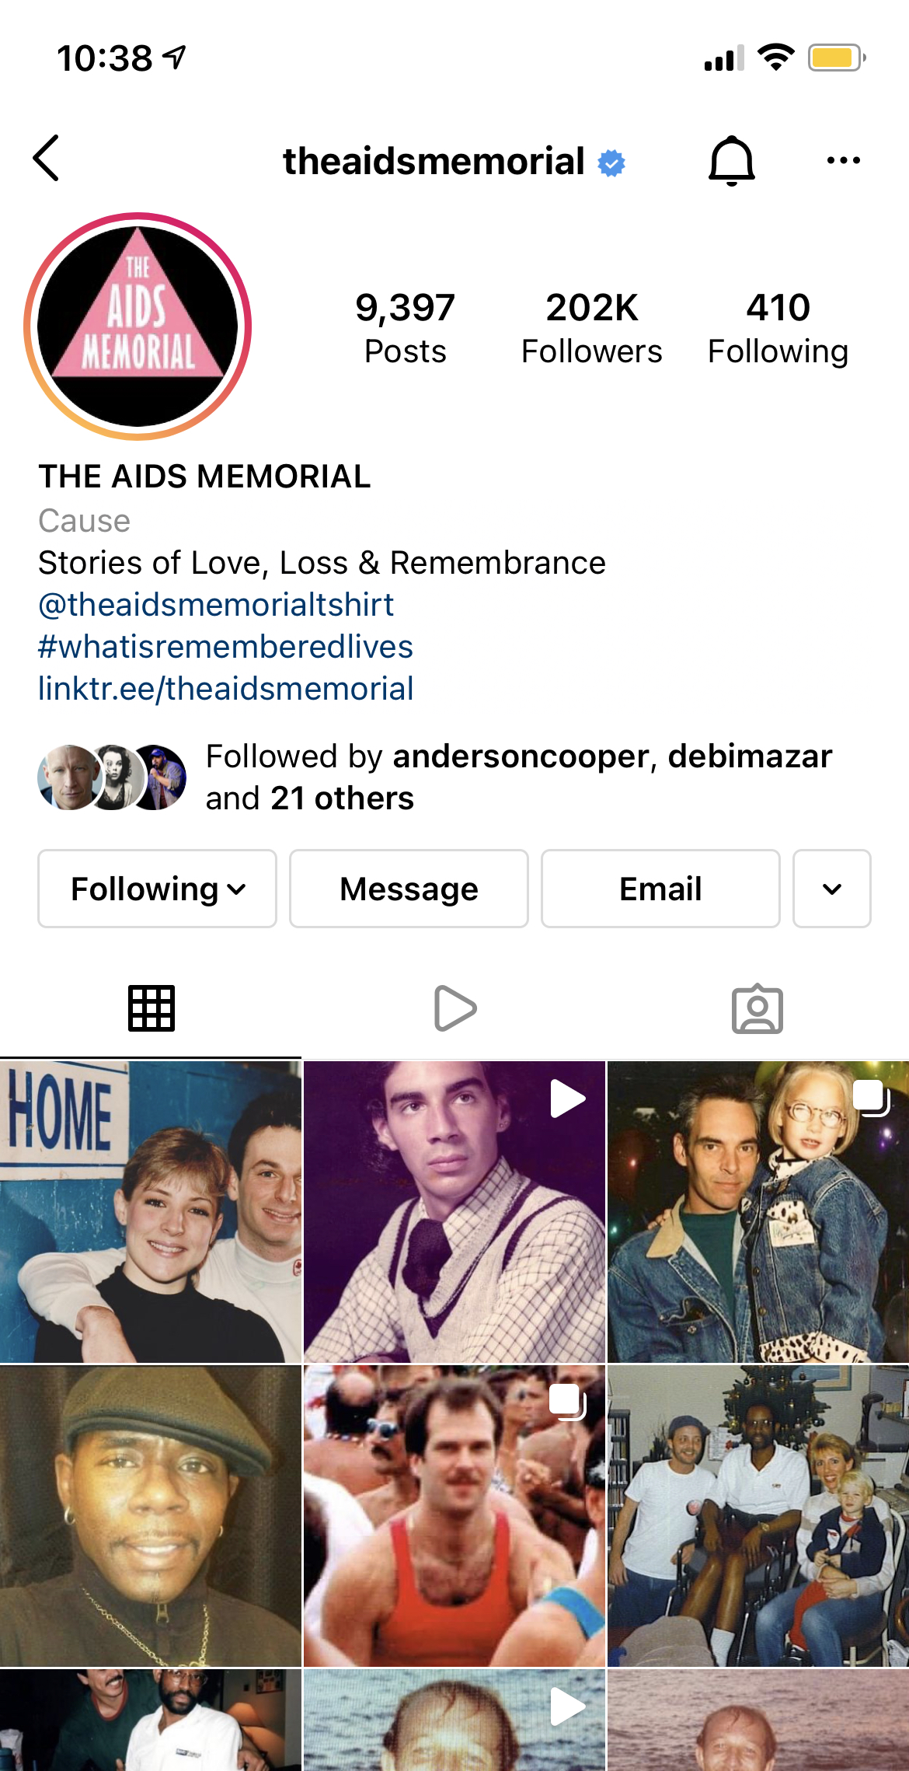This screenshot has height=1771, width=909.
Task: Play the video post of man in vest
Action: tap(454, 1212)
